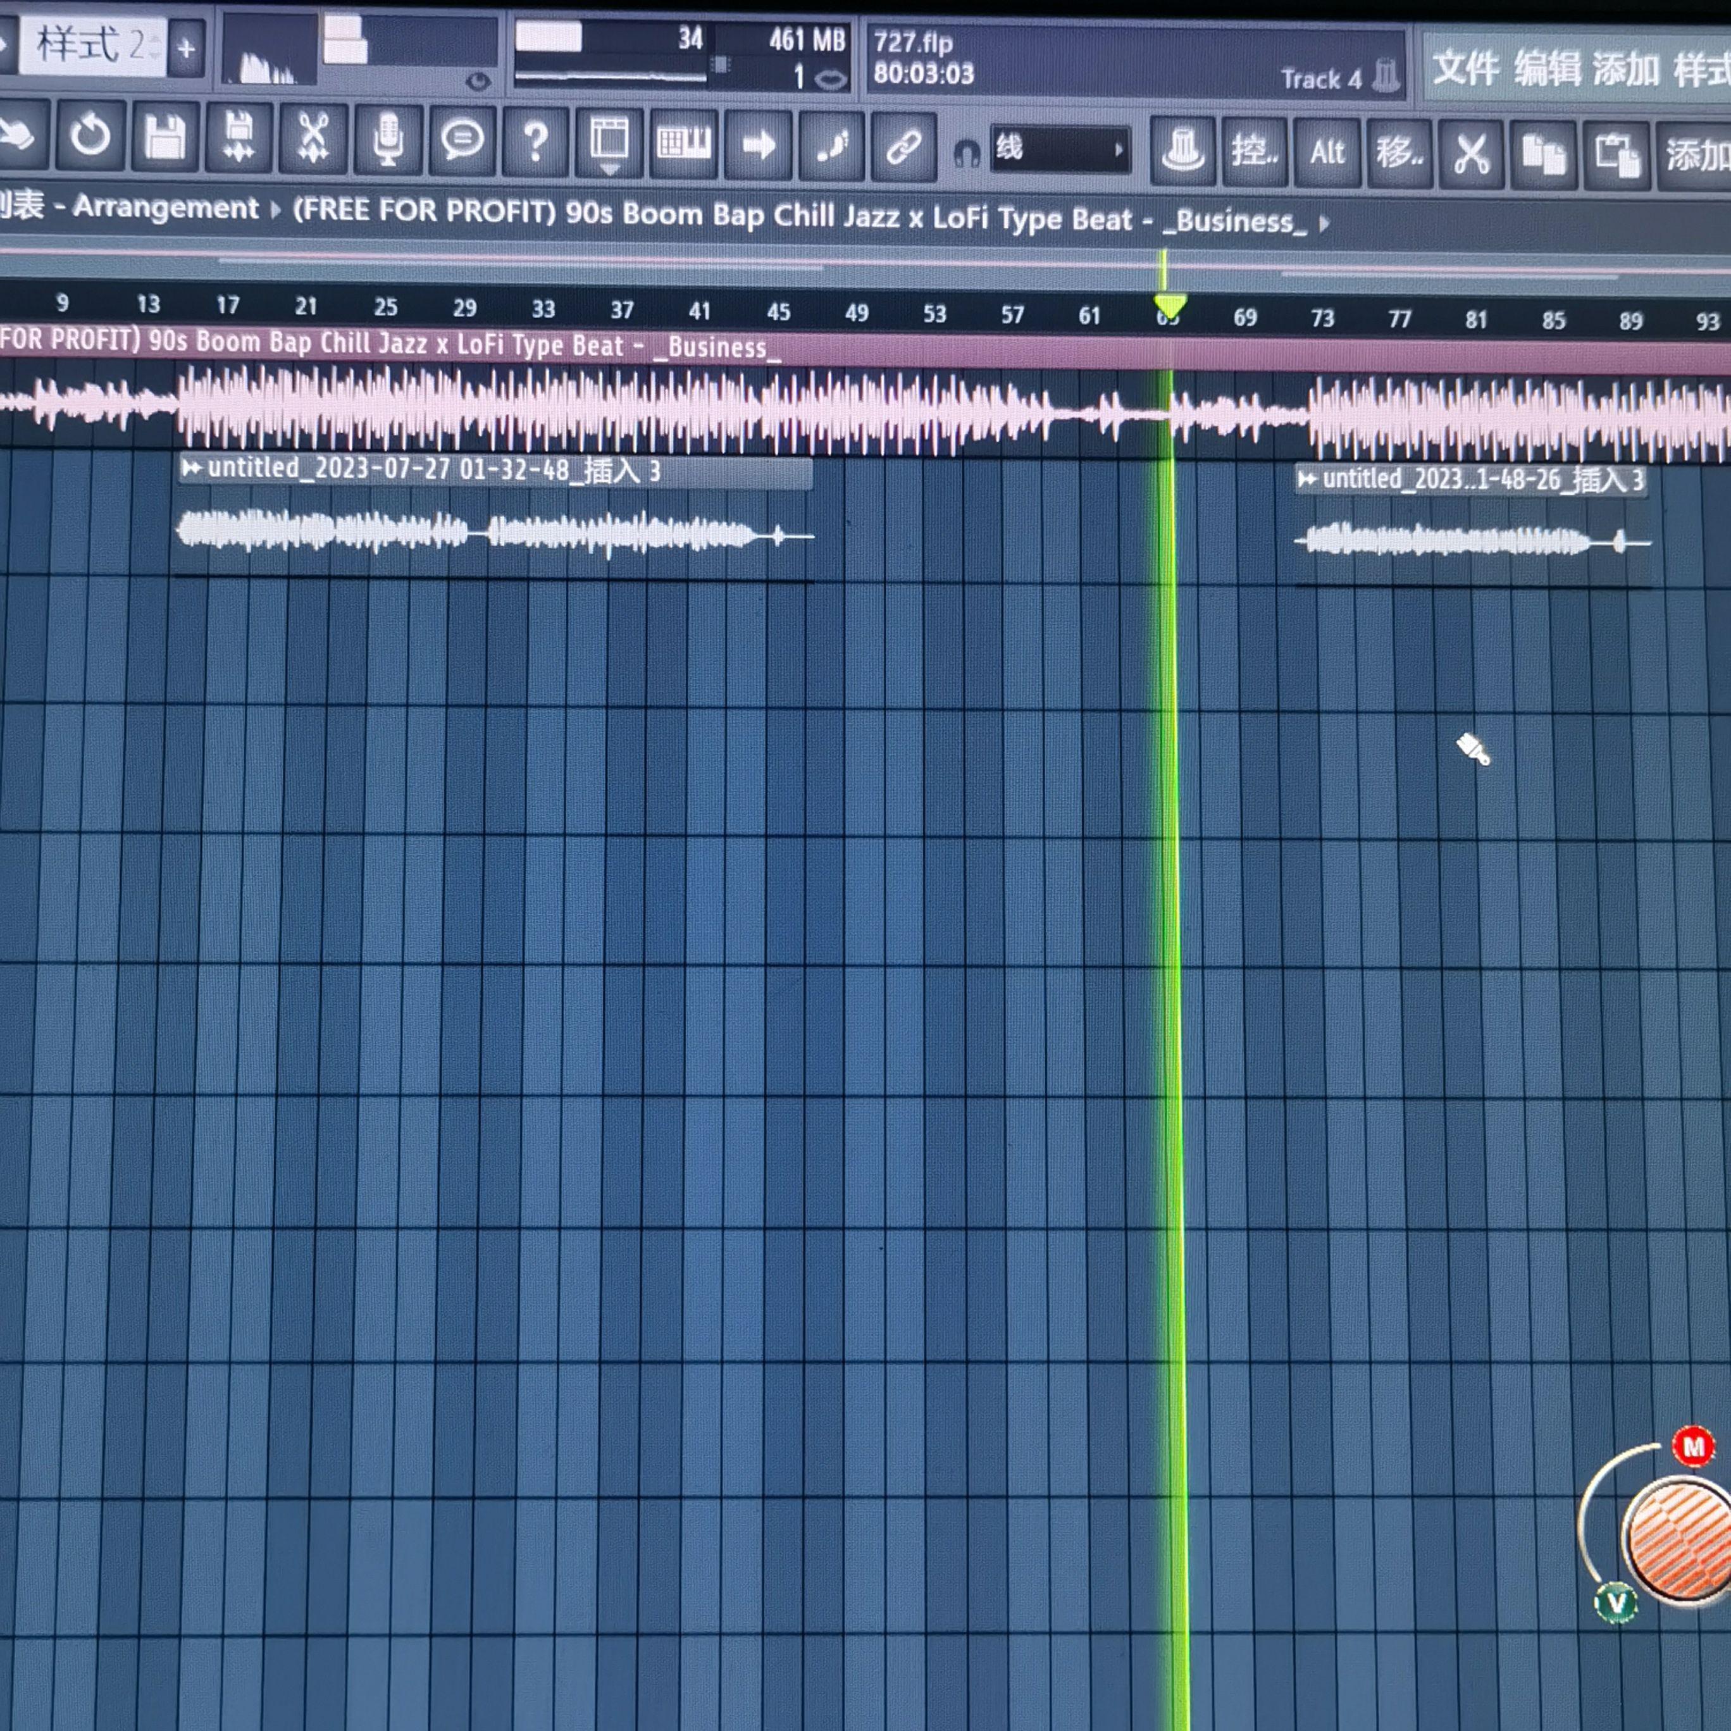Click the floppy disk save icon
The height and width of the screenshot is (1731, 1731).
[x=165, y=137]
